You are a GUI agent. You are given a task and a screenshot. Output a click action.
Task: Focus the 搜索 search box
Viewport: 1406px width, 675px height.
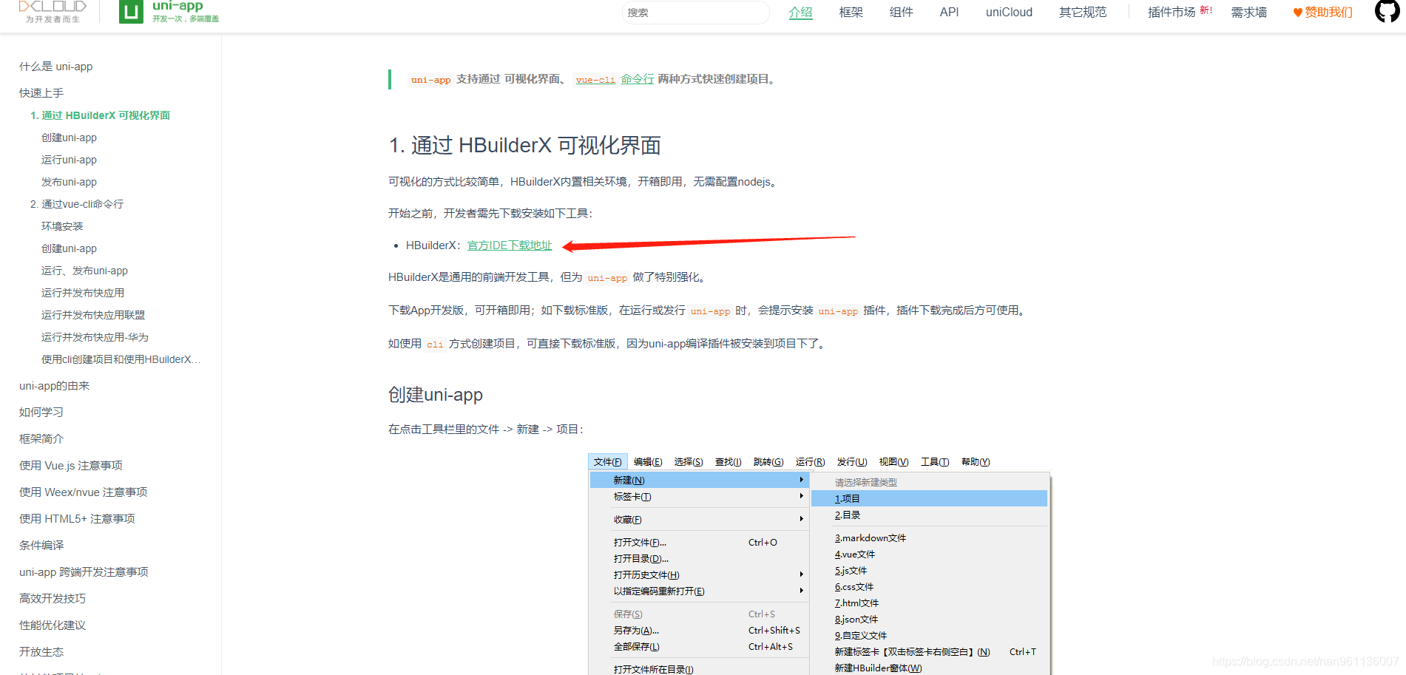pyautogui.click(x=695, y=13)
